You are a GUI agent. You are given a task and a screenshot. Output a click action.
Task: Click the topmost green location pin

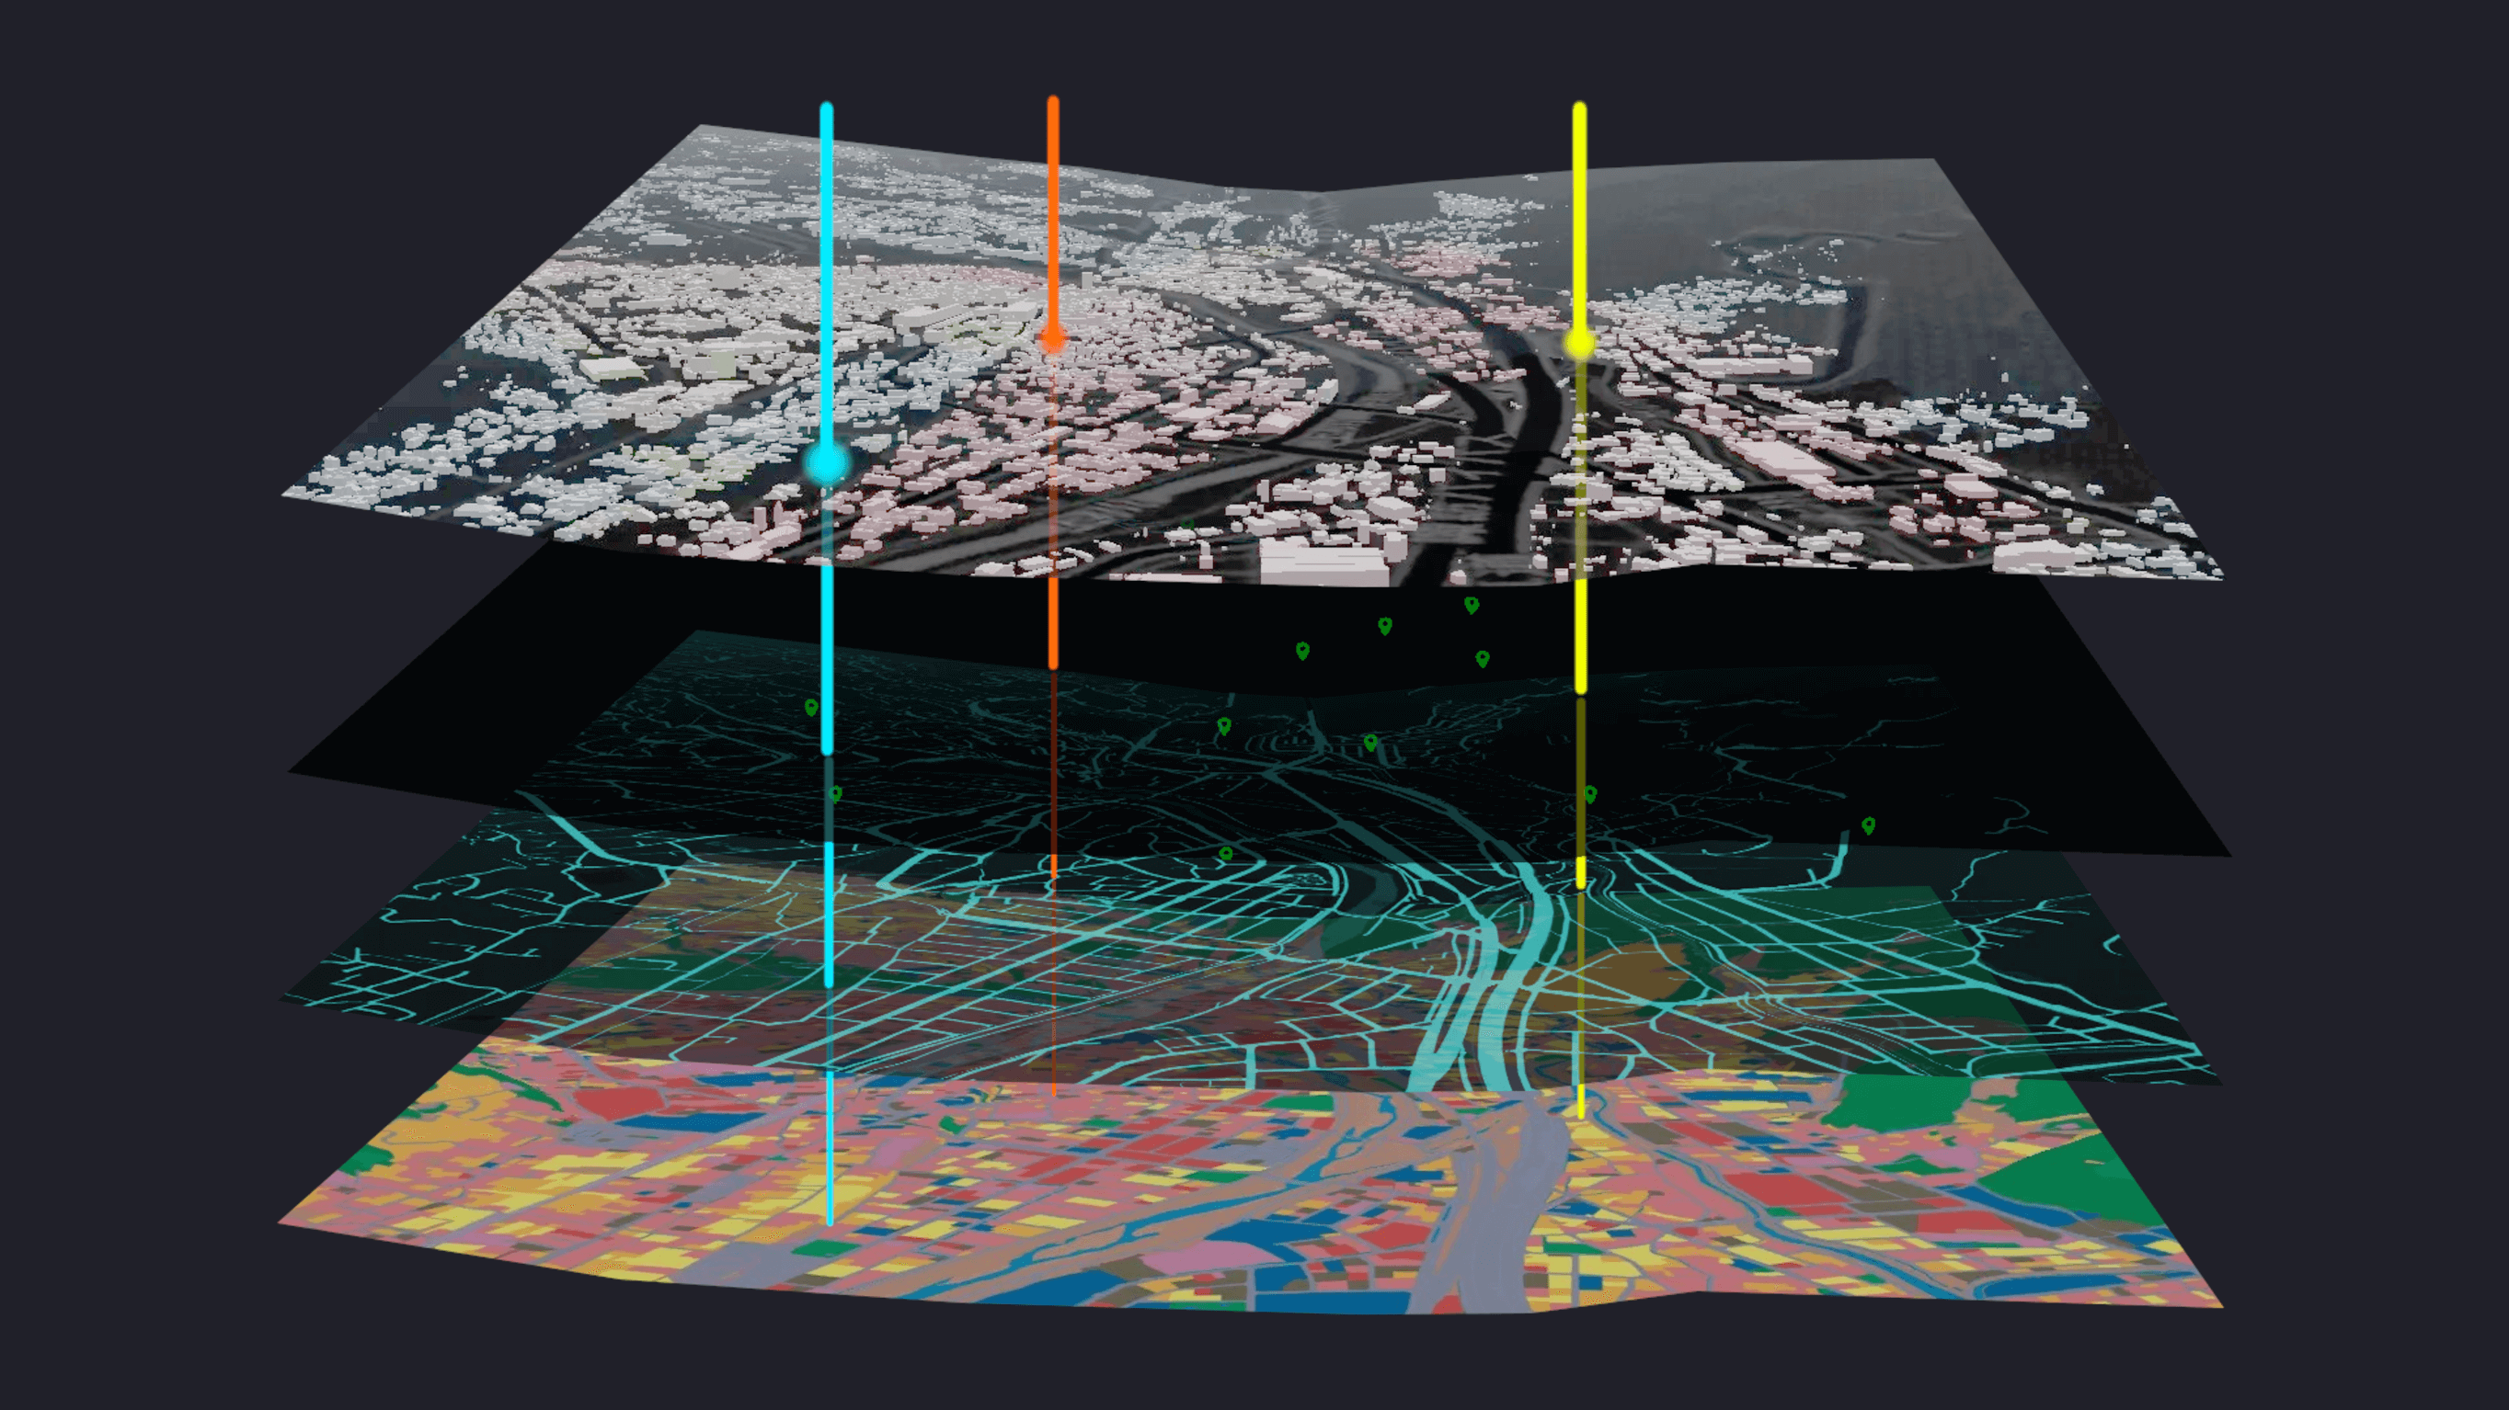coord(1471,604)
